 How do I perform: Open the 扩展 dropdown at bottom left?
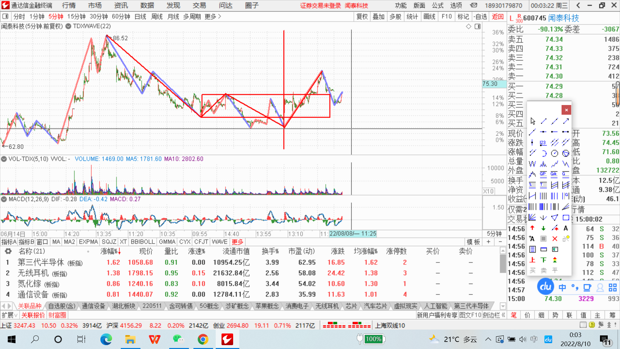pyautogui.click(x=10, y=315)
